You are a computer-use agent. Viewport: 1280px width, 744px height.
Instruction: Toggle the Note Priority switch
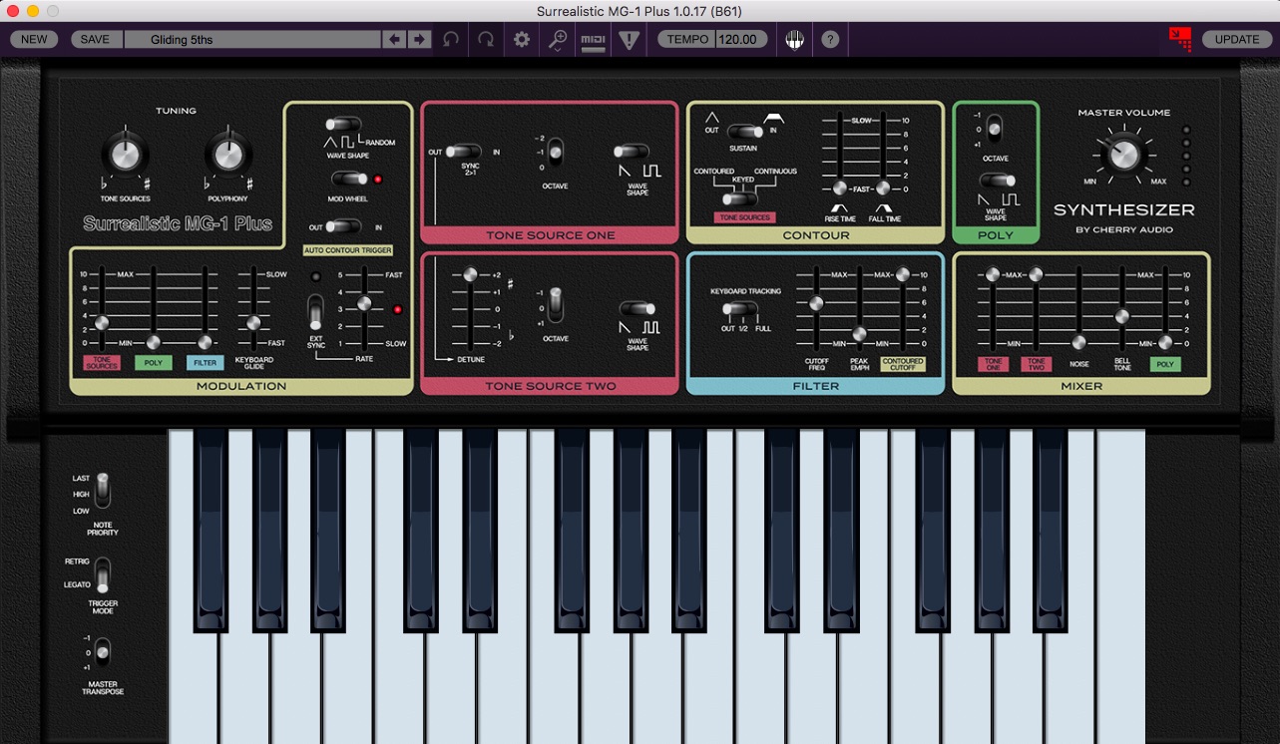click(102, 493)
